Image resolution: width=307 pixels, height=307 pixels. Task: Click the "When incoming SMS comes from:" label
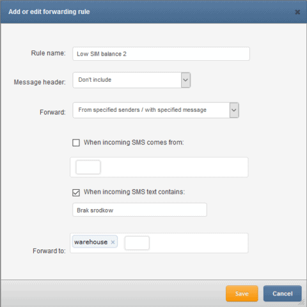134,143
